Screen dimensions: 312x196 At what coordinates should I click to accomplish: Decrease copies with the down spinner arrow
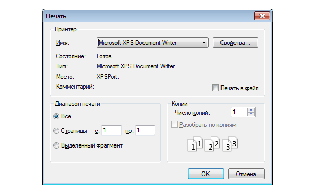(251, 114)
